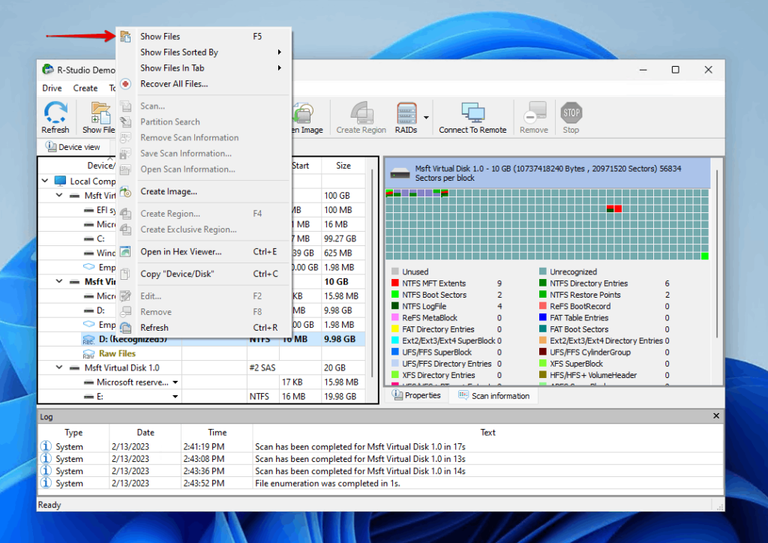
Task: Open the RAIDs toolbar icon
Action: [406, 112]
